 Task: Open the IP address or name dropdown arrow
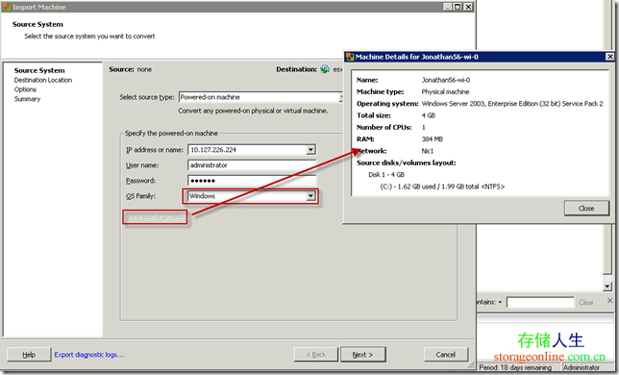tap(310, 150)
